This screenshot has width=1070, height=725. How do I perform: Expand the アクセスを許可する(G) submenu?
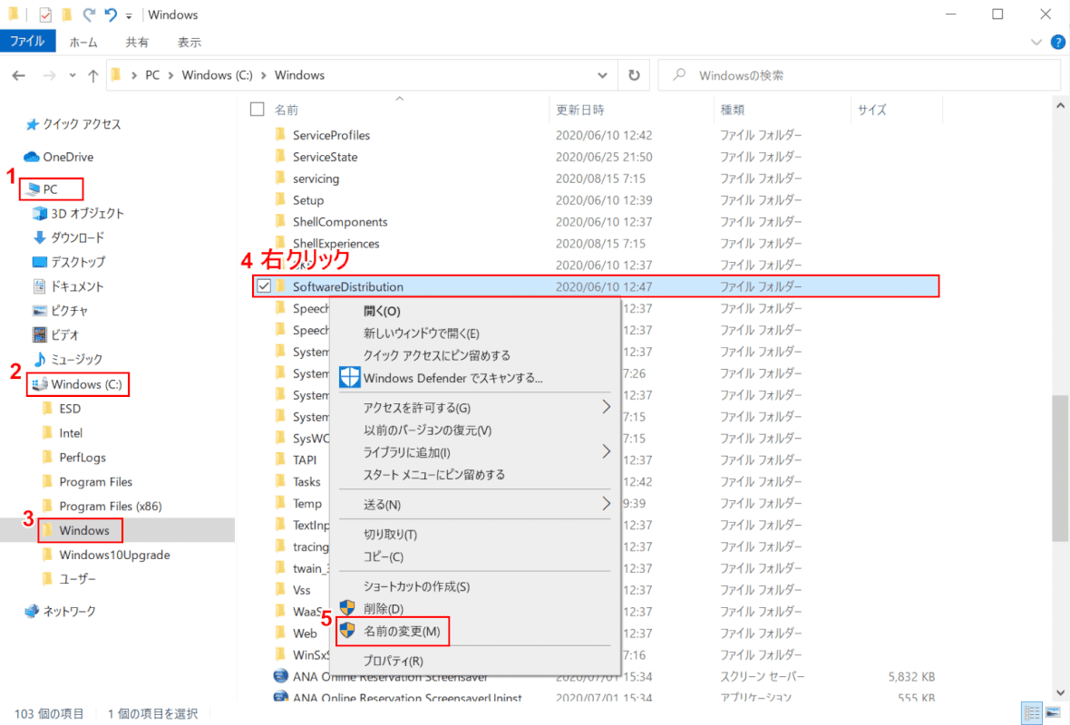(x=476, y=408)
